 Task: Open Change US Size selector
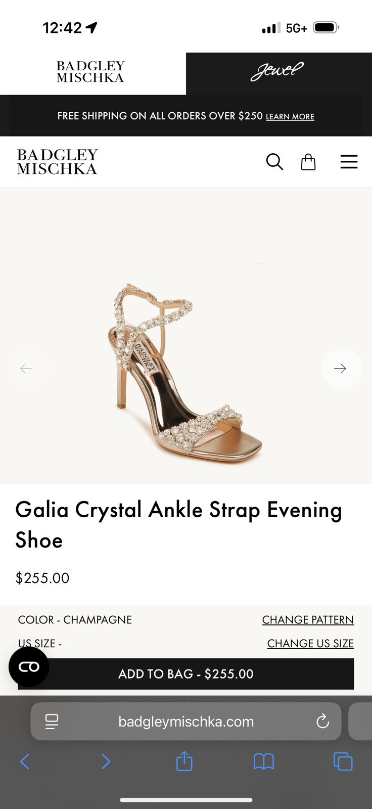(x=310, y=644)
